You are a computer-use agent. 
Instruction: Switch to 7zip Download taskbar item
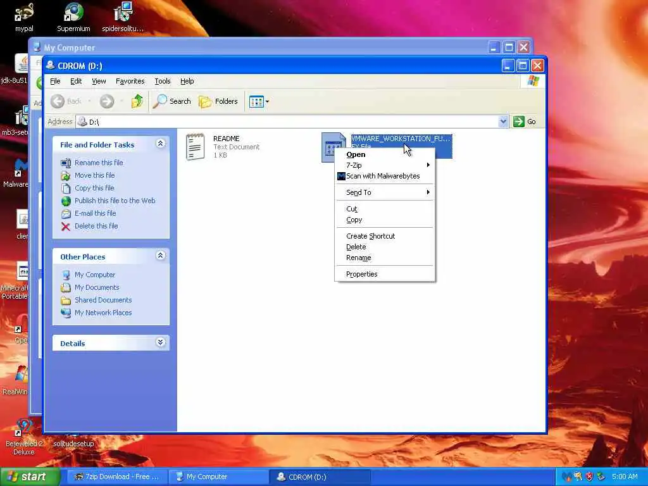tap(116, 477)
